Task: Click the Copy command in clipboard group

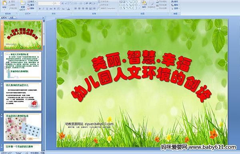Action: [12, 5]
